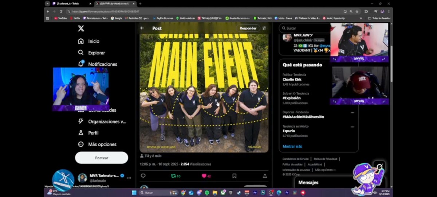Screen dimensions: 437x197
Task: Open Charlie Kirk trending topic
Action: [292, 79]
